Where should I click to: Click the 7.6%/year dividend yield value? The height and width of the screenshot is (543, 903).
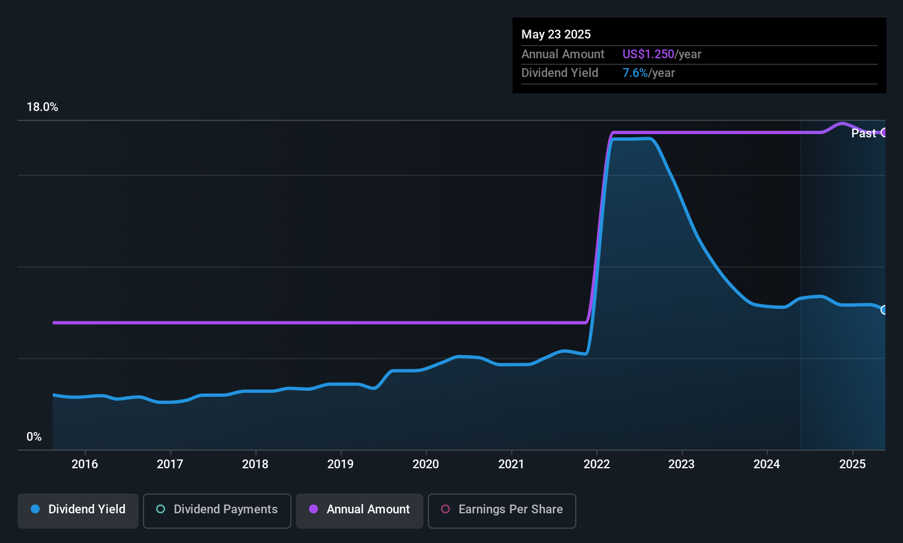648,73
